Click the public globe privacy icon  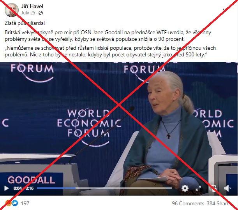41,13
